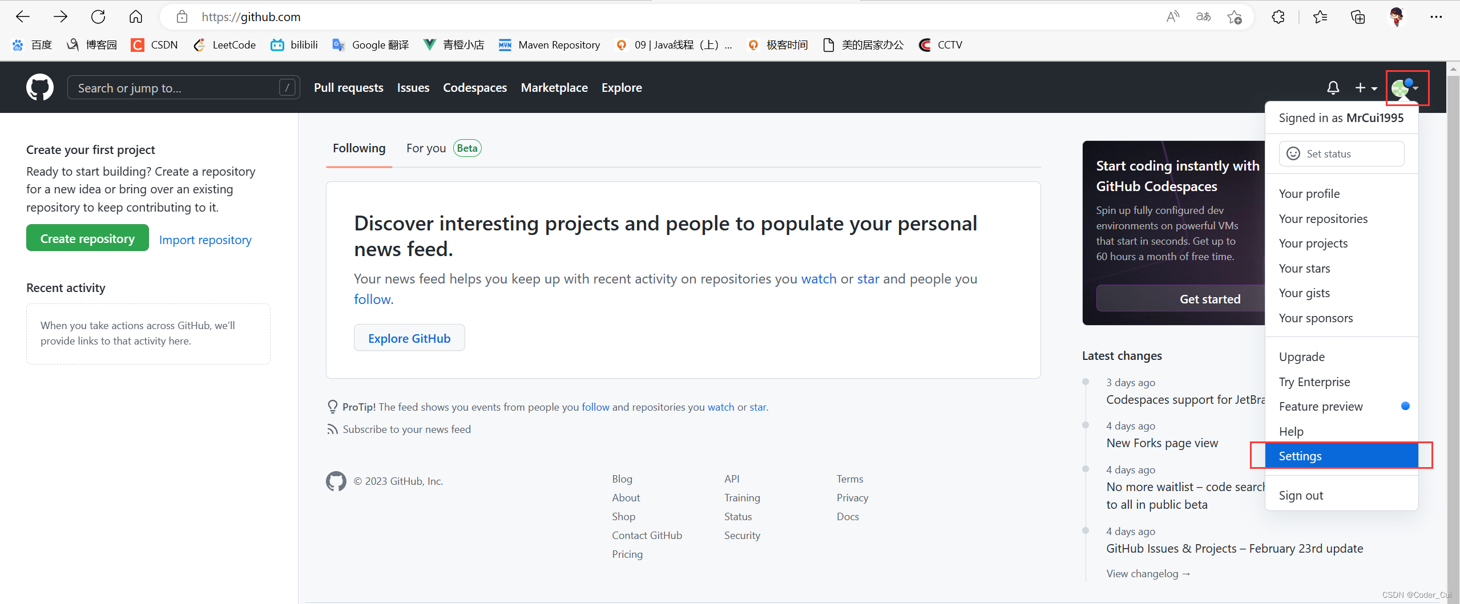Open the CCTV bookmark
The width and height of the screenshot is (1460, 604).
pos(941,44)
